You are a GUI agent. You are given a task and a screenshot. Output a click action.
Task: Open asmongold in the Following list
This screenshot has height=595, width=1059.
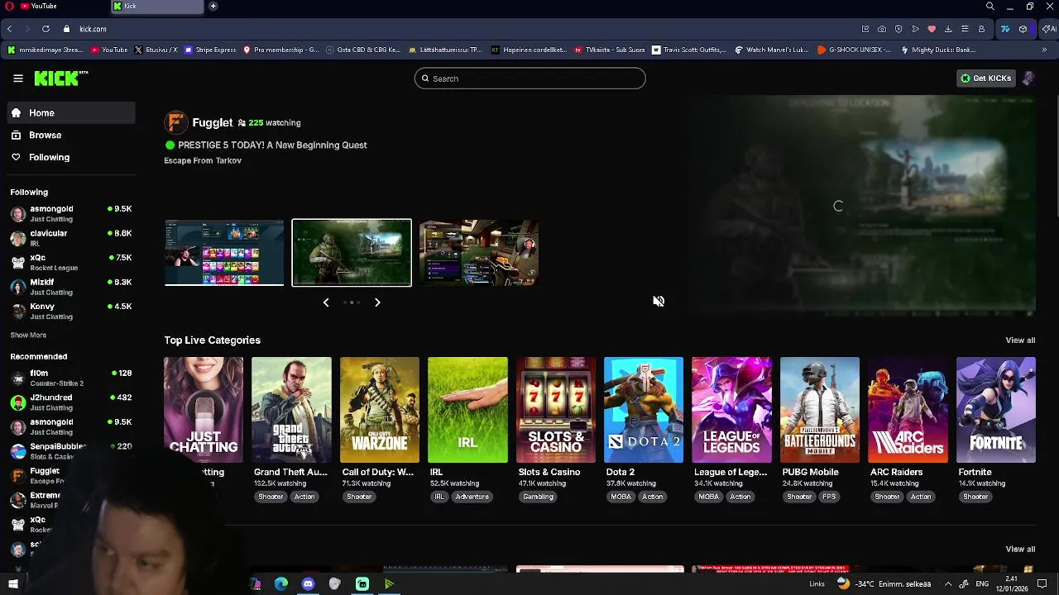pyautogui.click(x=71, y=213)
